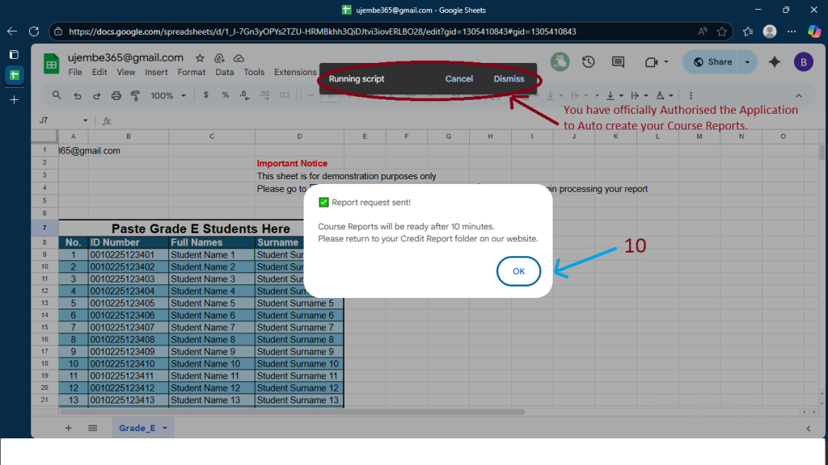Click OK in the report request dialog
The height and width of the screenshot is (465, 828).
518,271
